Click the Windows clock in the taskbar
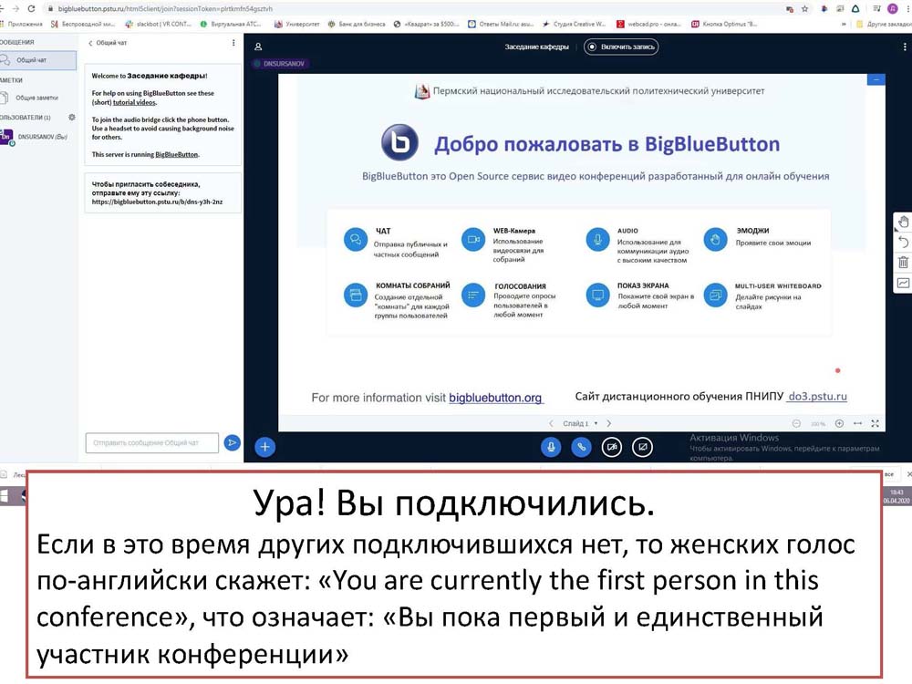Image resolution: width=912 pixels, height=684 pixels. click(x=896, y=496)
